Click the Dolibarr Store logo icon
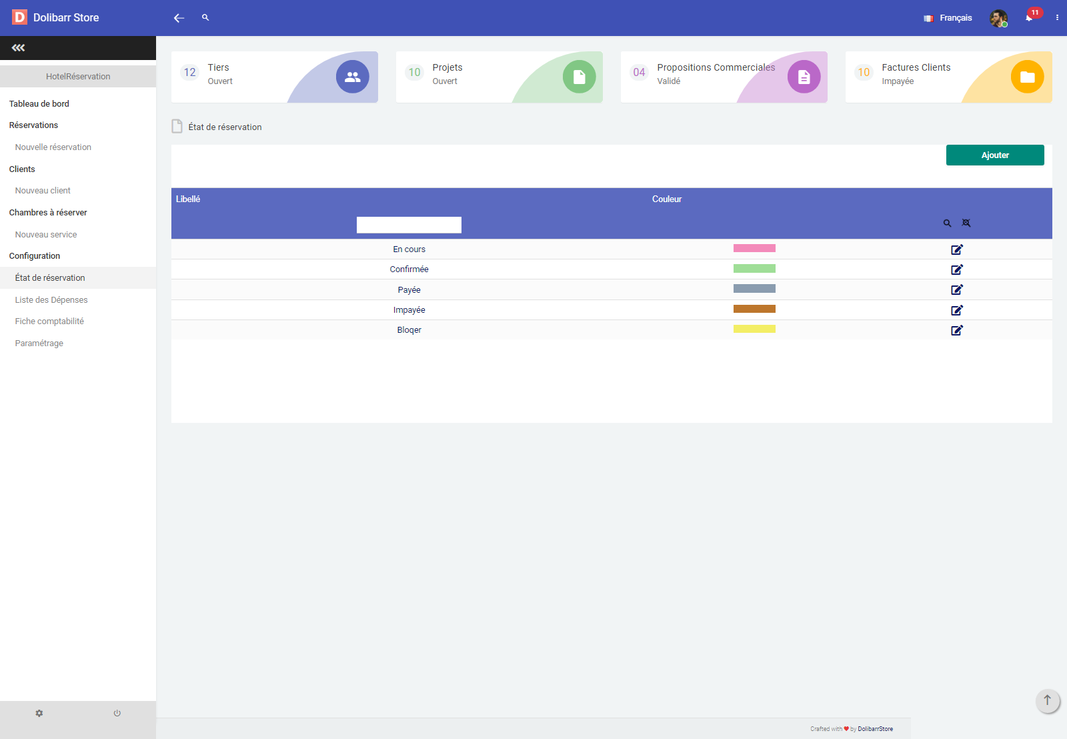This screenshot has height=739, width=1067. pos(19,17)
